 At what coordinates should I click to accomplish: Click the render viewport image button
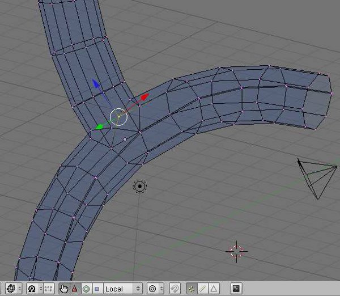[236, 289]
